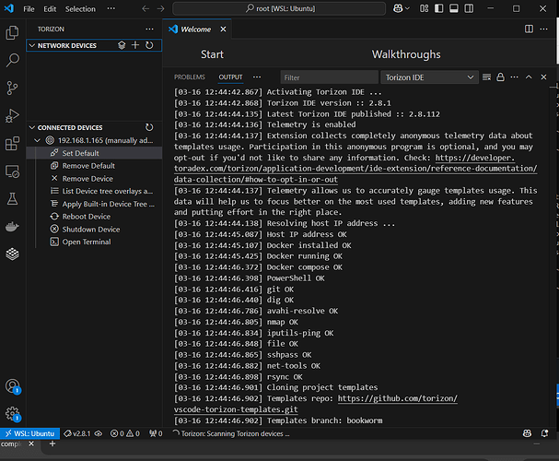Viewport: 559px width, 461px height.
Task: Toggle secondary side bar visibility
Action: (469, 8)
